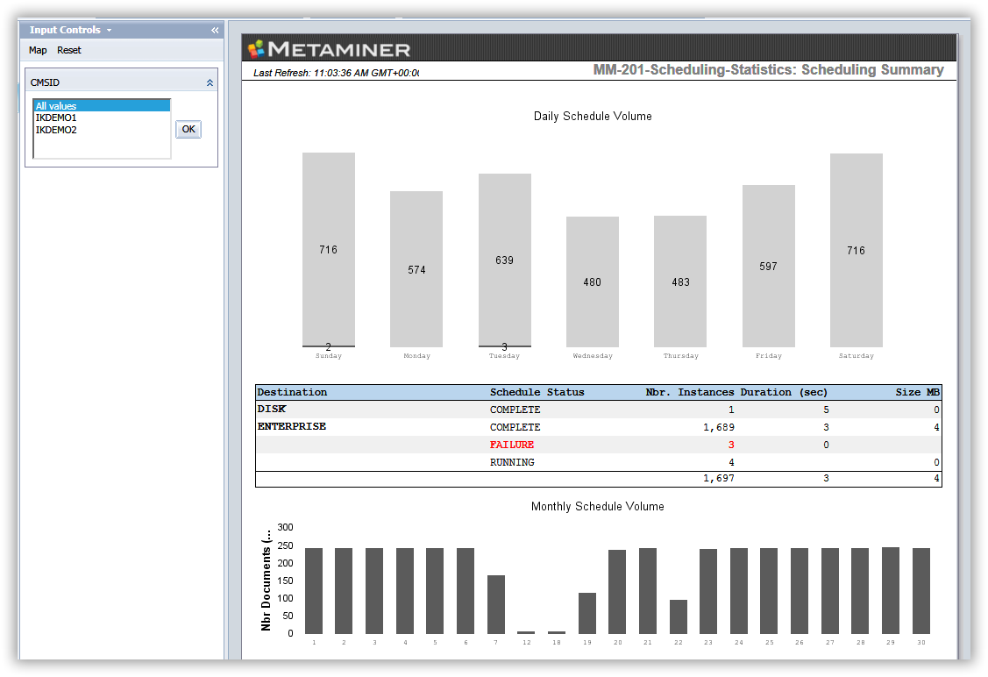Screen dimensions: 988x677
Task: Select All values in the CMSID list
Action: tap(102, 106)
